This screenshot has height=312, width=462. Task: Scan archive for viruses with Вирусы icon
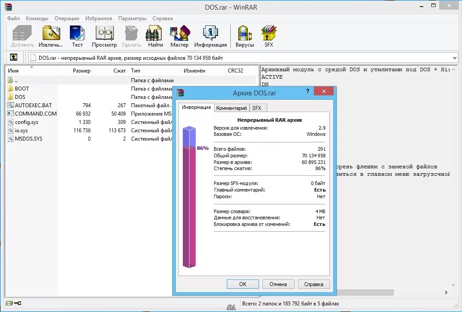pos(244,35)
